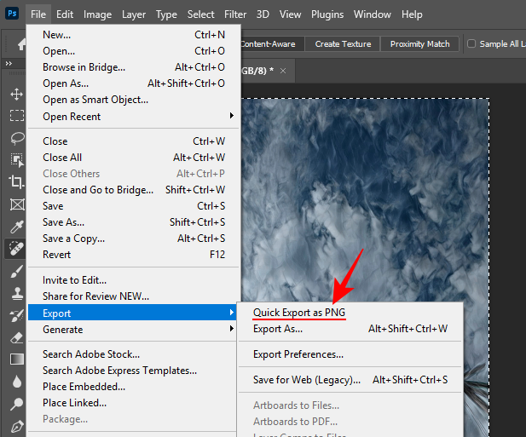This screenshot has height=437, width=526.
Task: Choose Close All menu item
Action: pos(134,158)
